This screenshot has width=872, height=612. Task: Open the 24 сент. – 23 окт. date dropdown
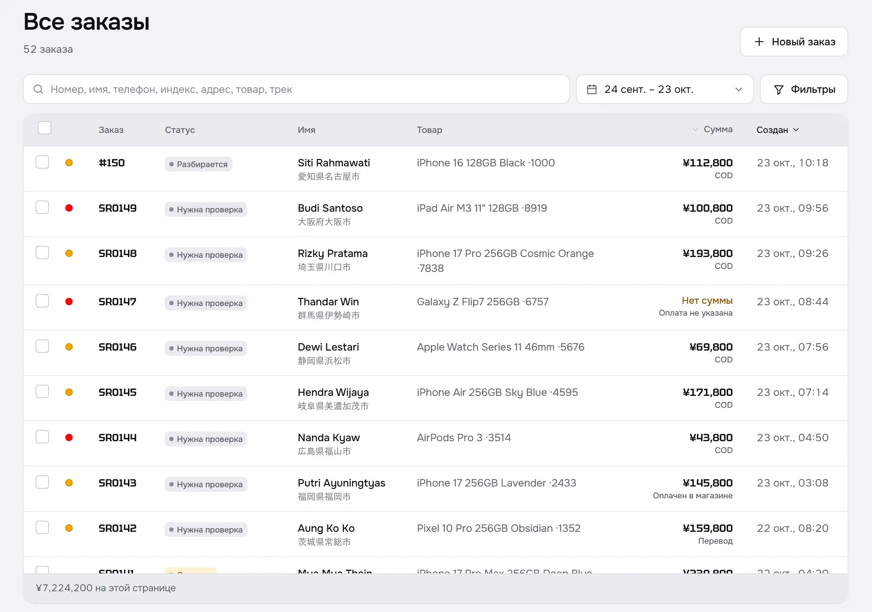pos(665,89)
